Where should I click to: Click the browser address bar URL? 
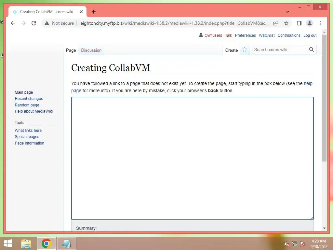pos(174,23)
